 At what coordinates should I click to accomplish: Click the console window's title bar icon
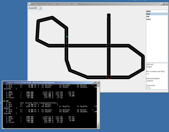pyautogui.click(x=4, y=82)
